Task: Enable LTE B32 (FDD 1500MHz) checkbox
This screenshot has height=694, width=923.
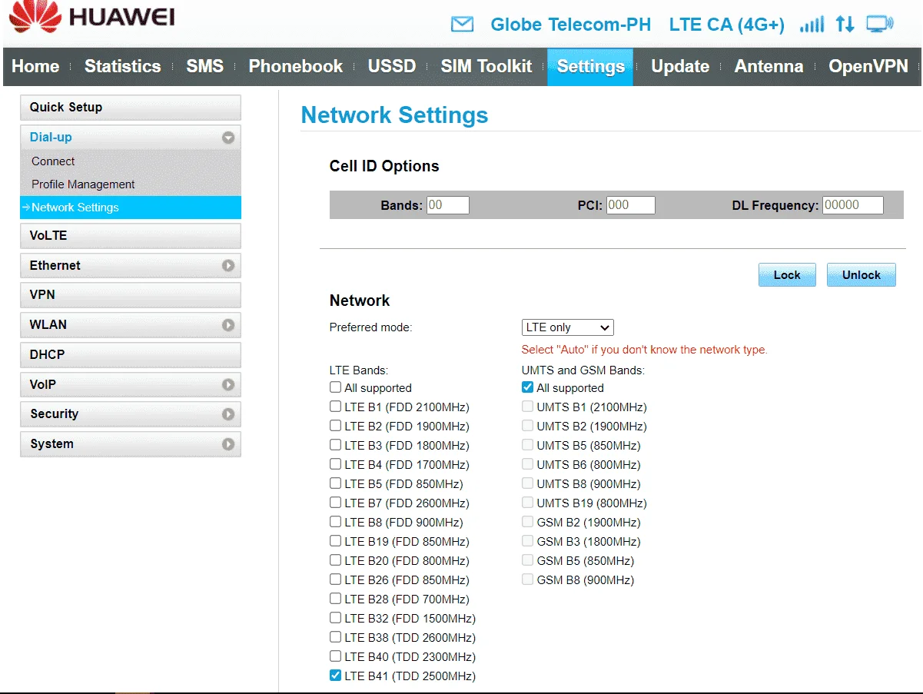Action: (335, 618)
